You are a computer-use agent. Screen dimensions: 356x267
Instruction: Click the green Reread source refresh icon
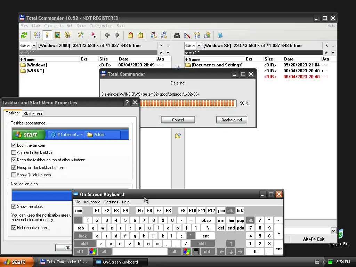tap(24, 35)
